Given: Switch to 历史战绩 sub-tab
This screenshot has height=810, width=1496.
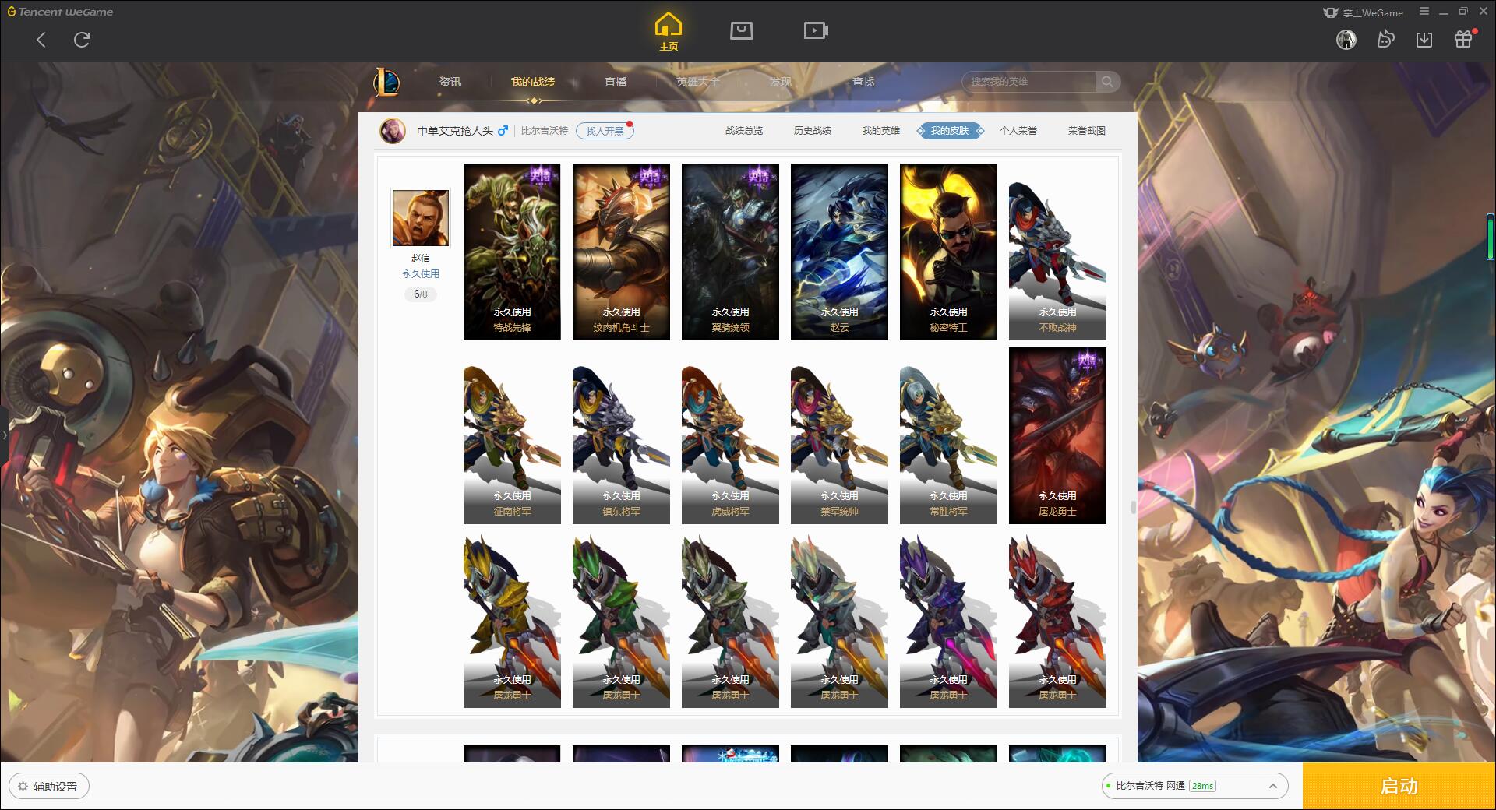Looking at the screenshot, I should tap(813, 131).
